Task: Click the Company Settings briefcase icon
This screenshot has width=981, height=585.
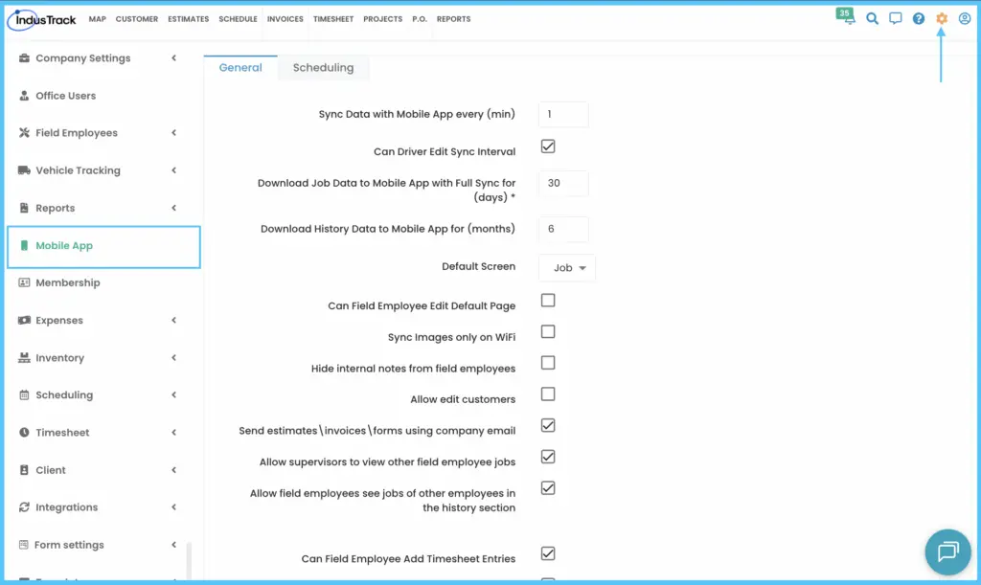Action: tap(24, 58)
